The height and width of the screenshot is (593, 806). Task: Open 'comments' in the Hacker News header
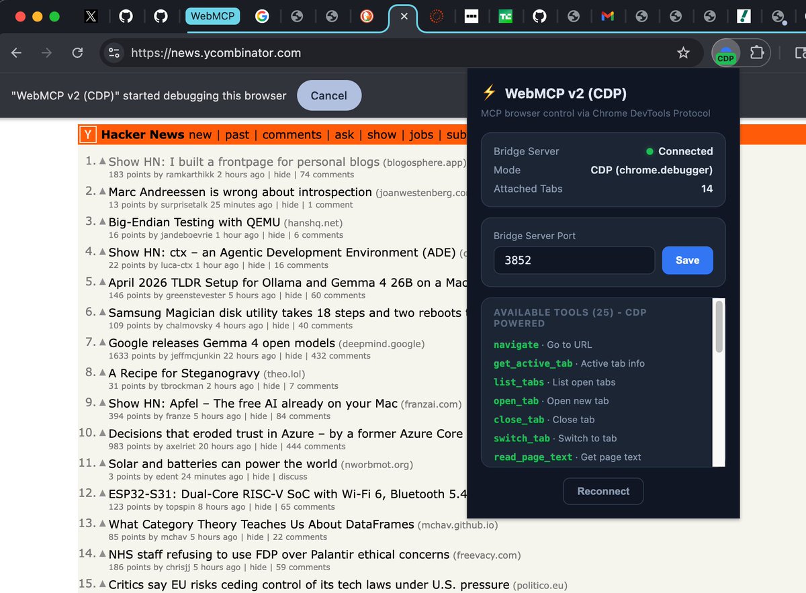pos(292,135)
